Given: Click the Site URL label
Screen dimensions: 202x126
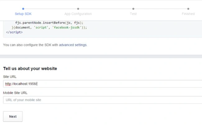Looking at the screenshot, I should point(10,77).
